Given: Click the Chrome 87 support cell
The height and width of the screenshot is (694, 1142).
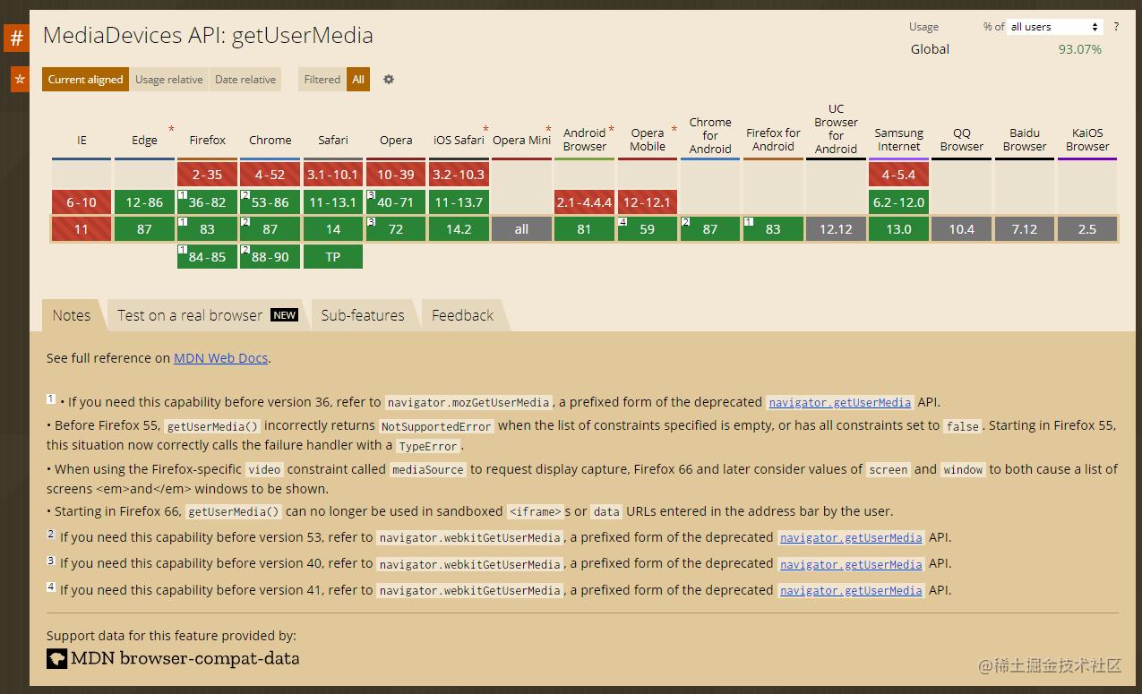Looking at the screenshot, I should 270,229.
